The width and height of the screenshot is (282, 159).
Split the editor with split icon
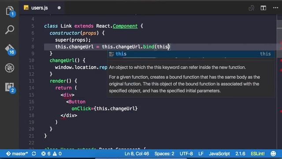[x=263, y=8]
